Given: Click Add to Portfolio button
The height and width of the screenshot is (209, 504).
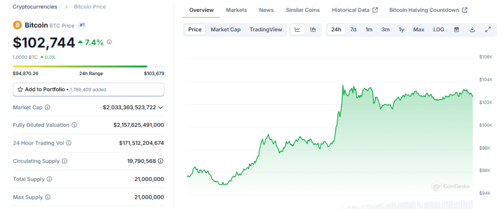Looking at the screenshot, I should click(89, 89).
